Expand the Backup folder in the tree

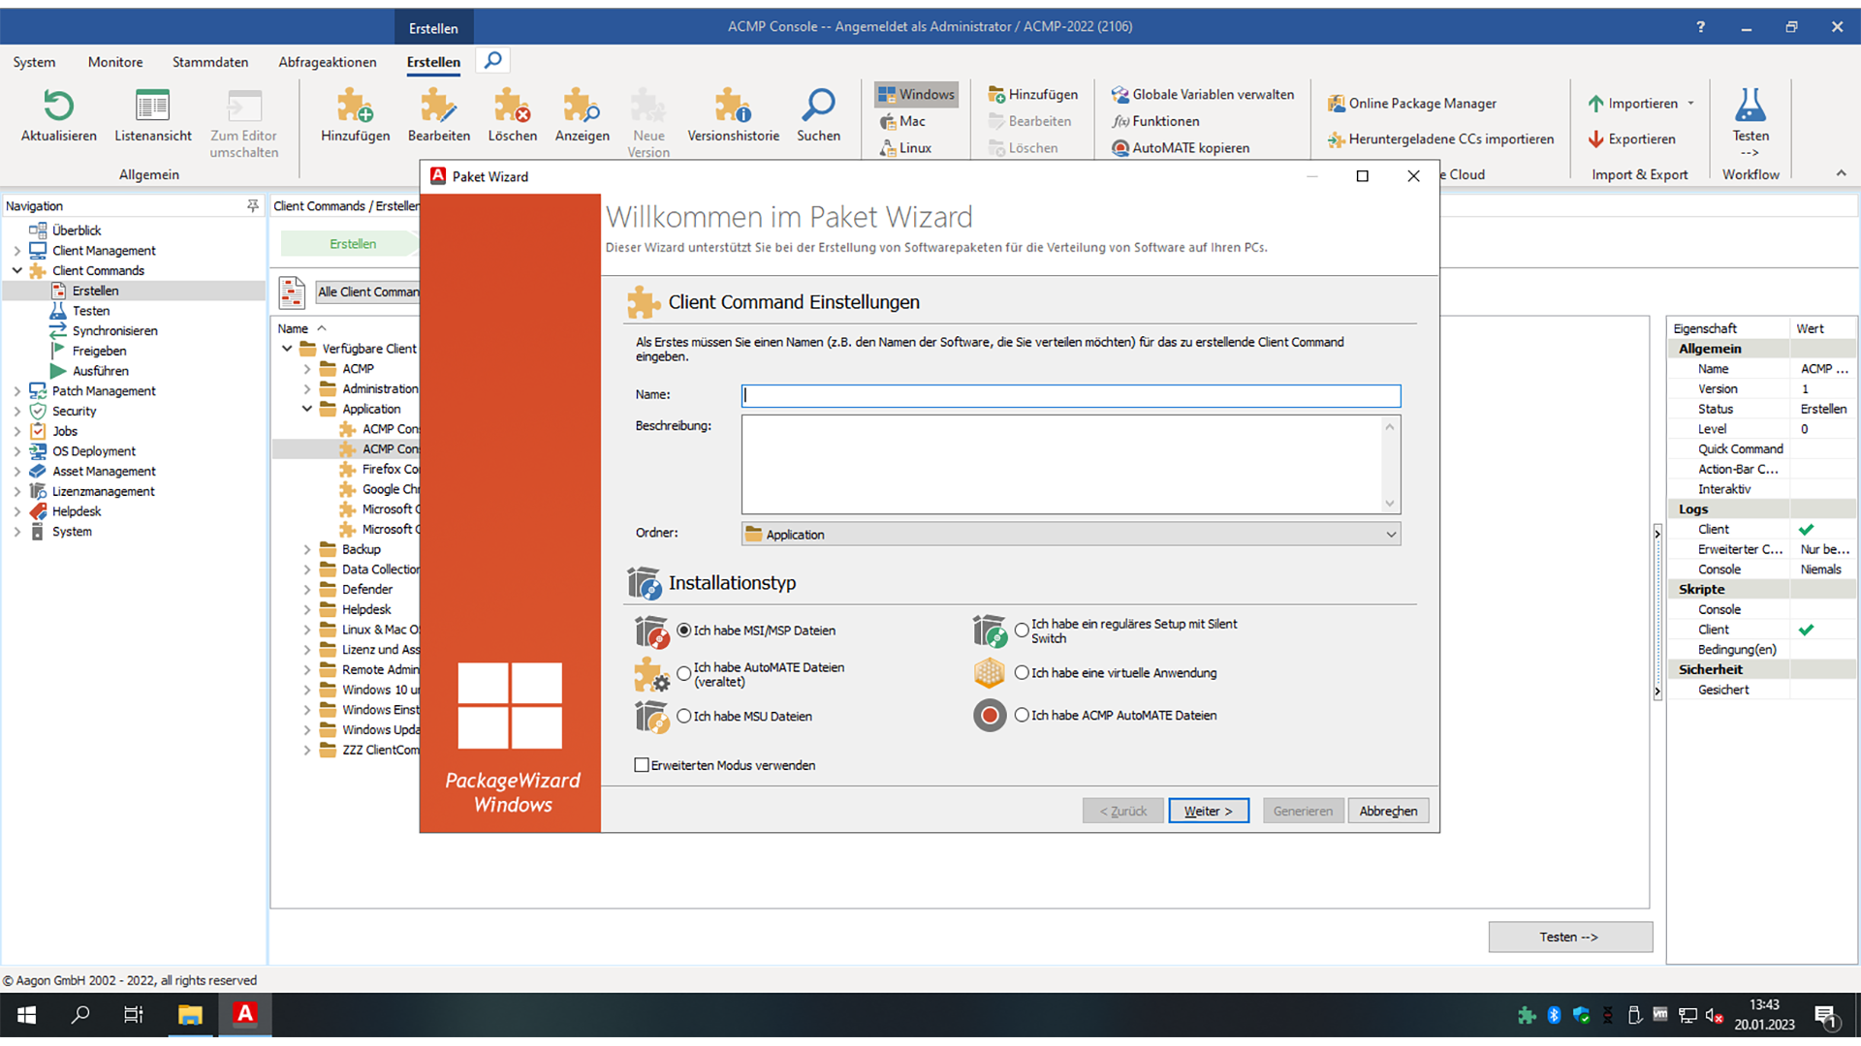coord(307,549)
